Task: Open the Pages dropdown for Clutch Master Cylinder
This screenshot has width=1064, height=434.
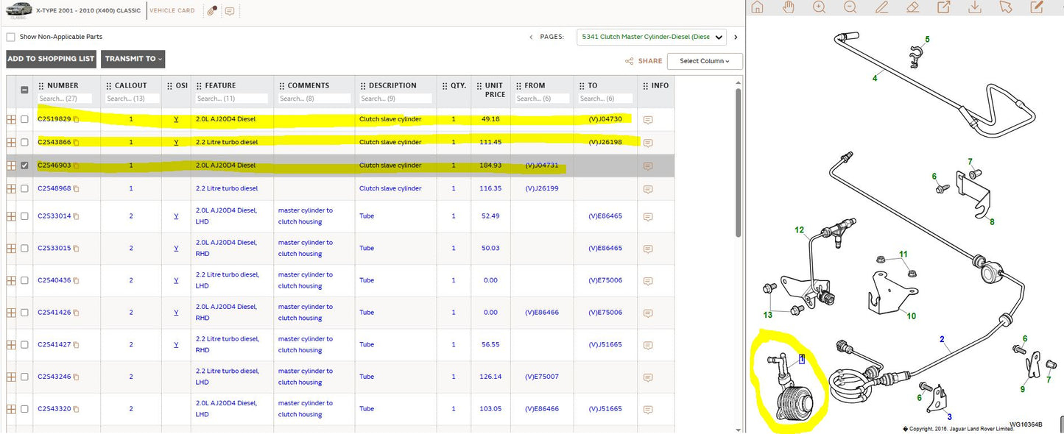Action: 652,37
